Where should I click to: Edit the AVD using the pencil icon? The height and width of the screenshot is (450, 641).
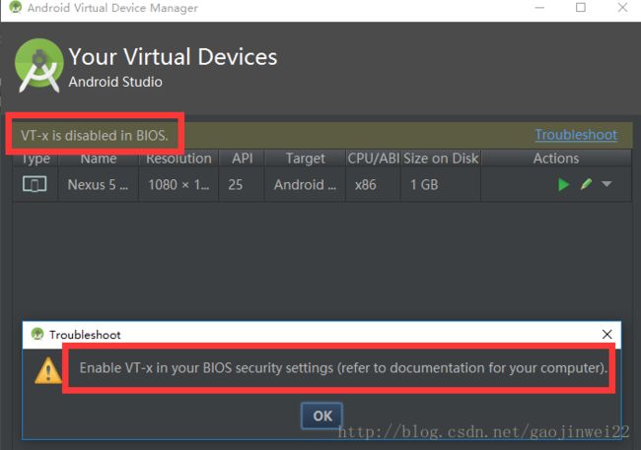(586, 184)
